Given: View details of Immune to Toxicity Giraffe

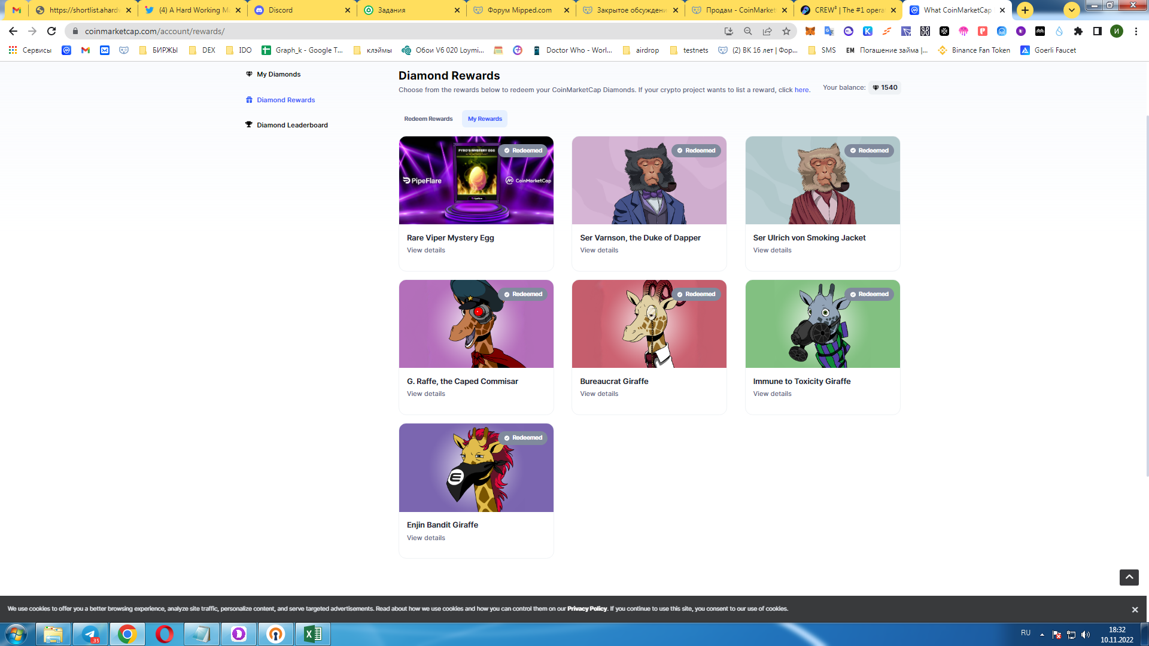Looking at the screenshot, I should click(x=772, y=394).
